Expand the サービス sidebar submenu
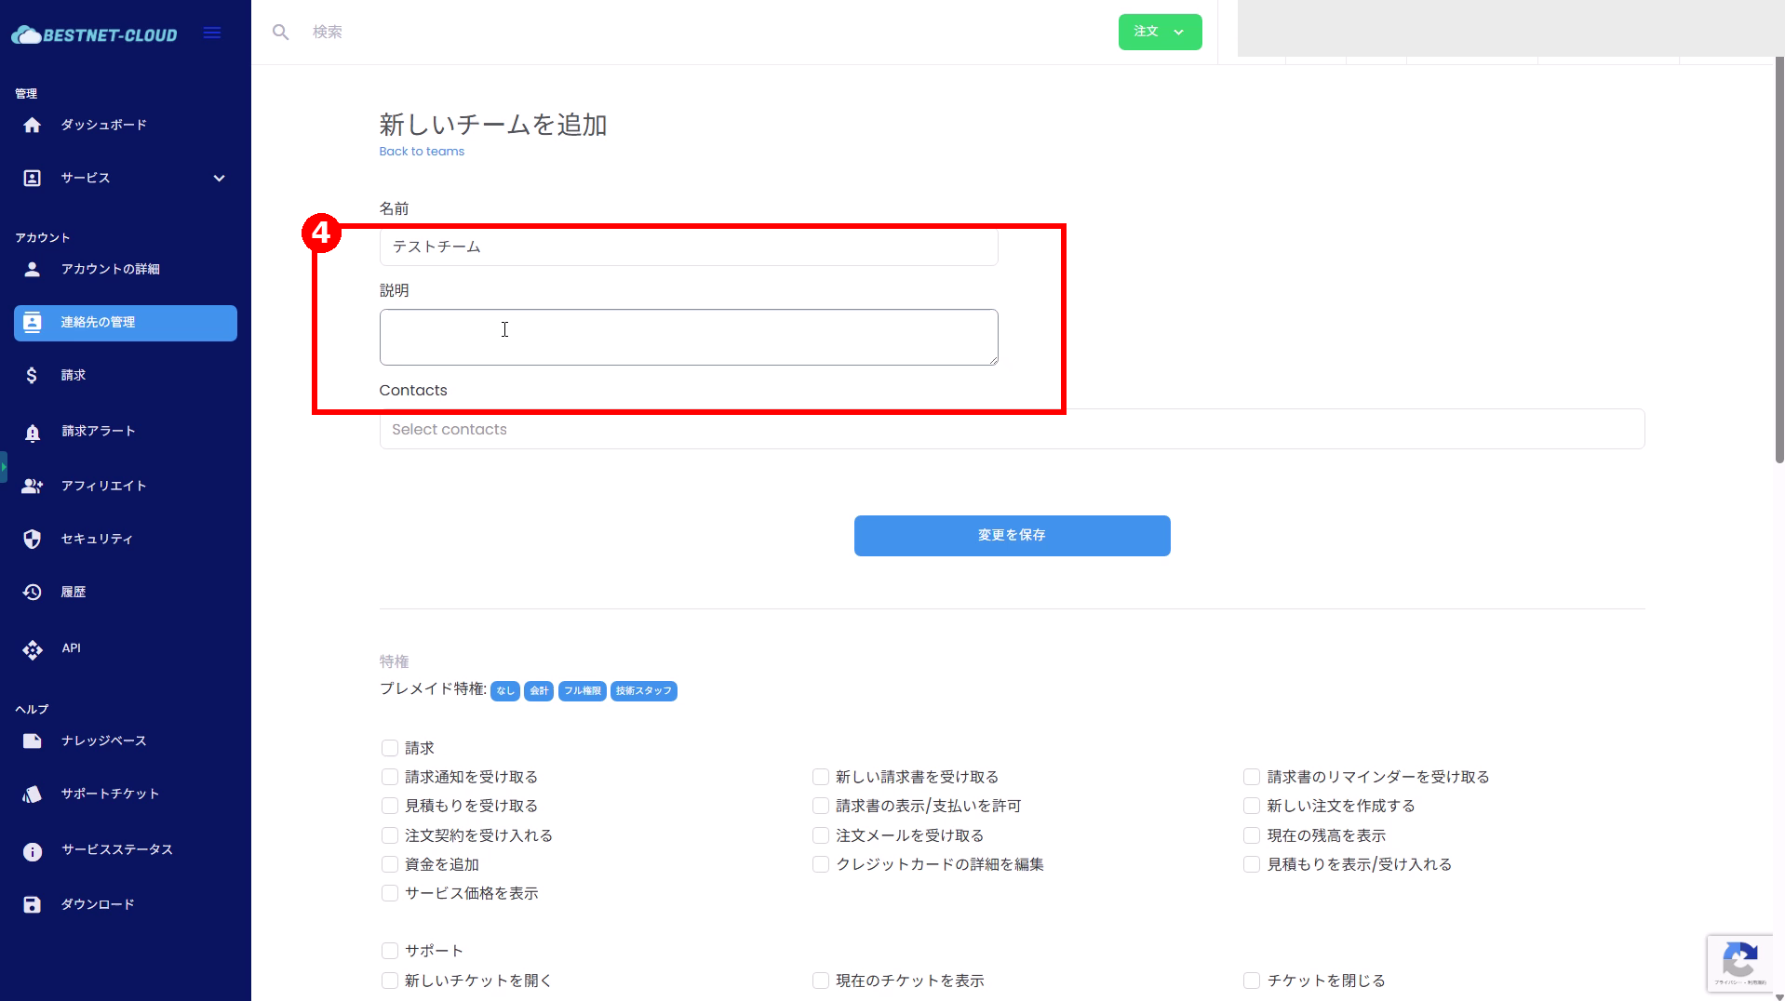 coord(219,178)
